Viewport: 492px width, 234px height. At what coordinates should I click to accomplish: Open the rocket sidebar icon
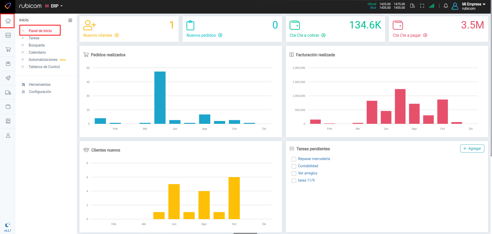(8, 78)
